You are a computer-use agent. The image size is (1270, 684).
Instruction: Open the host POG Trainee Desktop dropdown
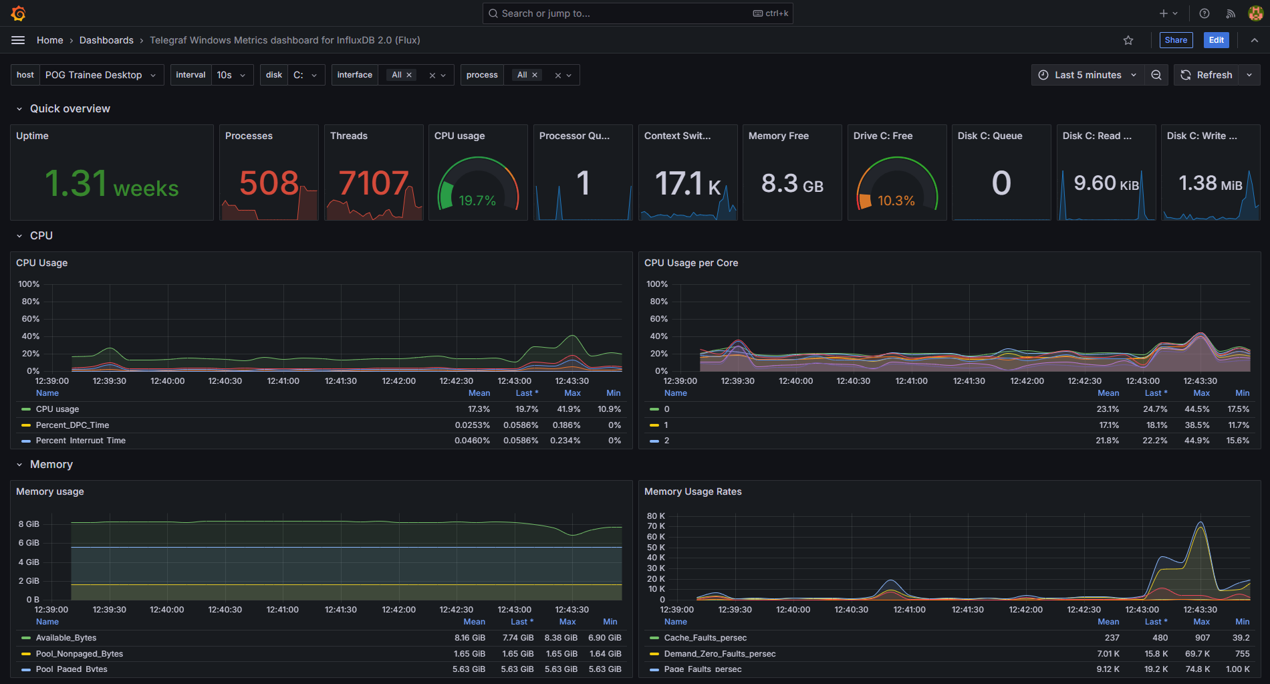[x=100, y=75]
